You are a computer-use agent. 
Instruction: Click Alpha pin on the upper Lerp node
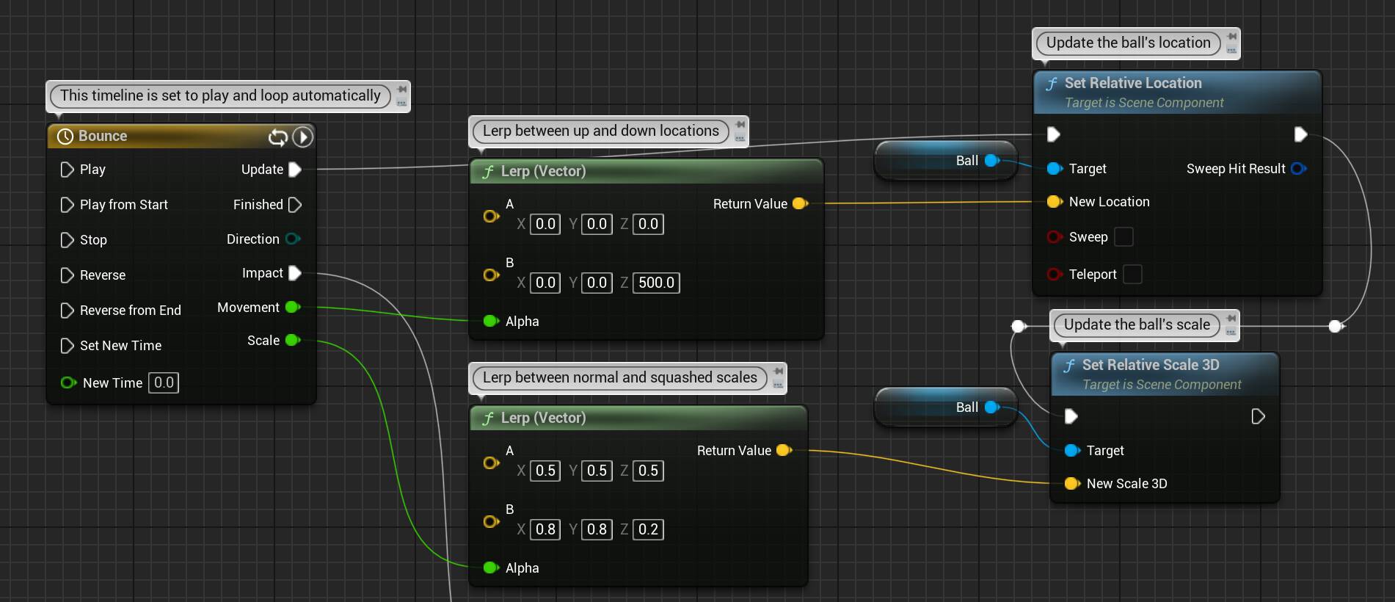(x=492, y=321)
